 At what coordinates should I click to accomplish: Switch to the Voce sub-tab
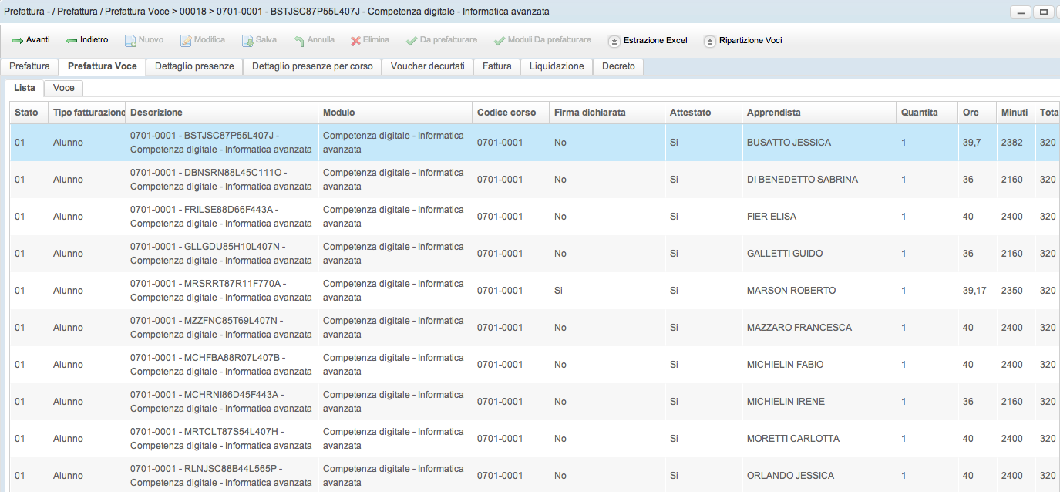point(63,88)
